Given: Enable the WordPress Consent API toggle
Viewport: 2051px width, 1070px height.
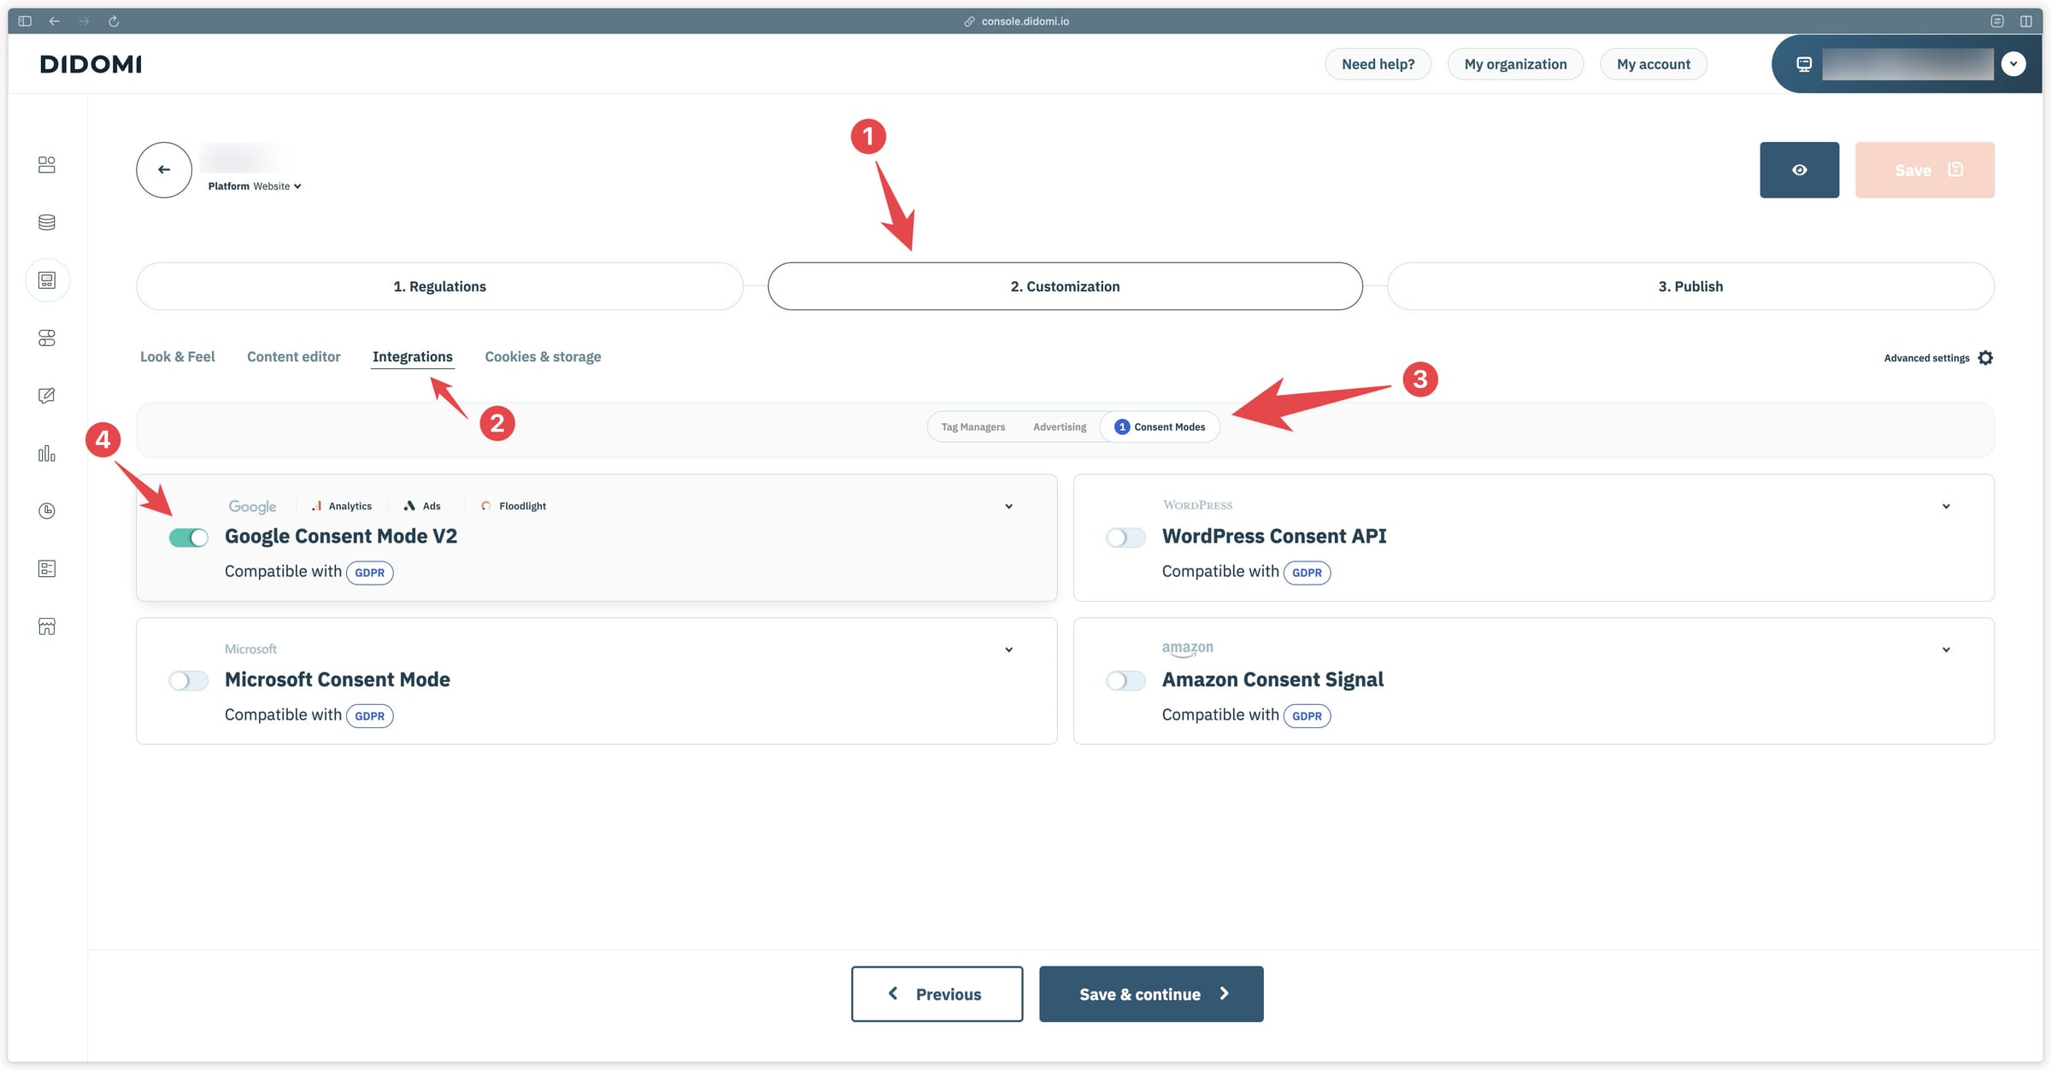Looking at the screenshot, I should 1125,538.
